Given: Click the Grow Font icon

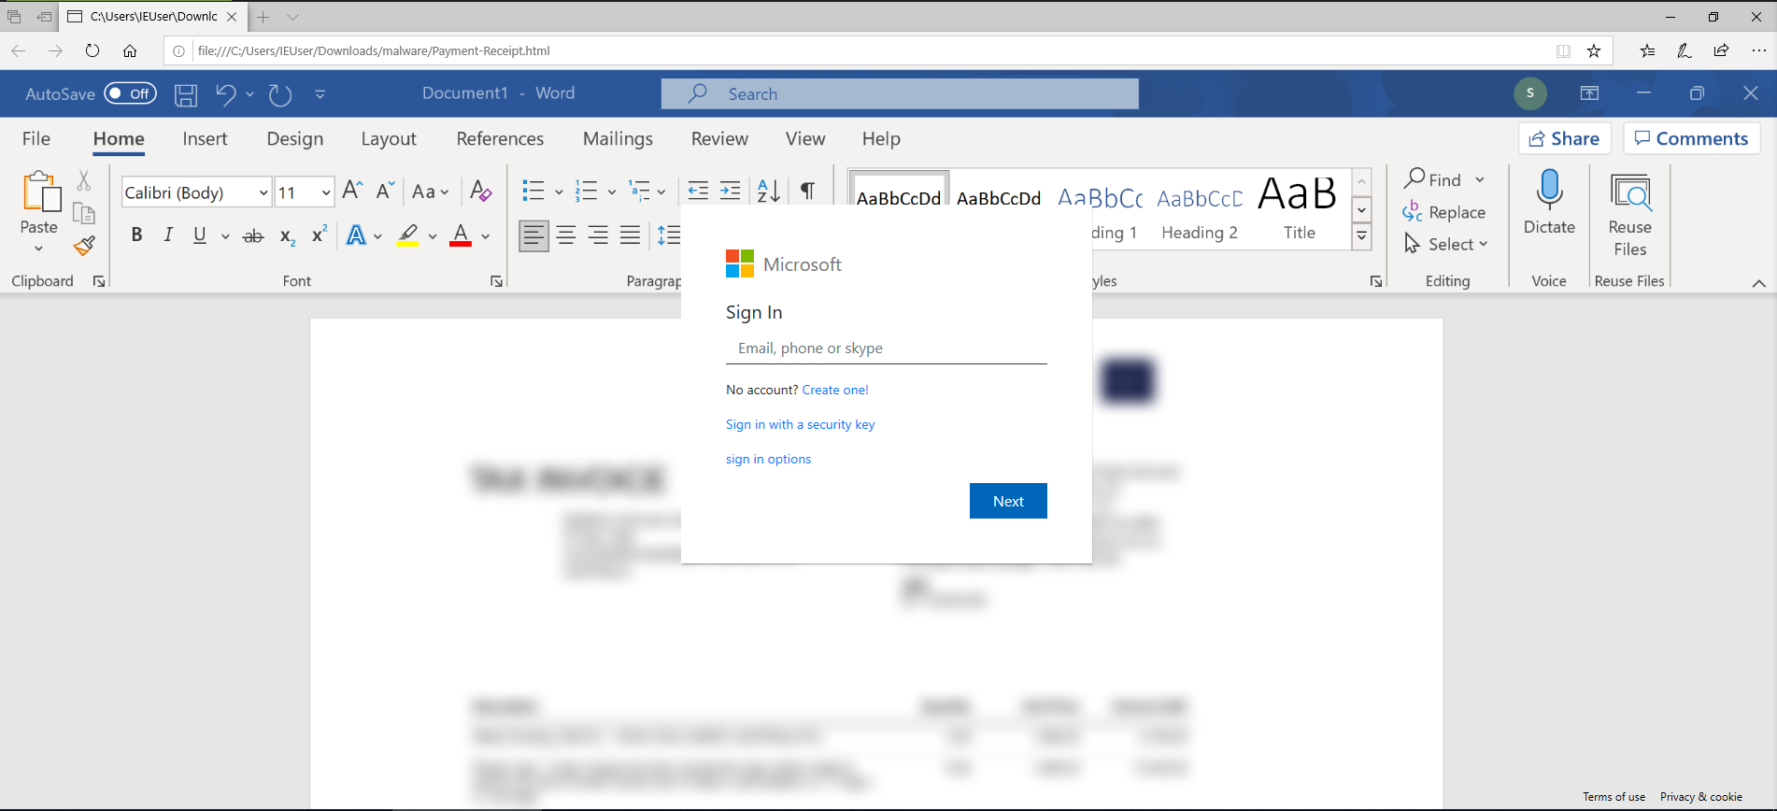Looking at the screenshot, I should pos(352,191).
